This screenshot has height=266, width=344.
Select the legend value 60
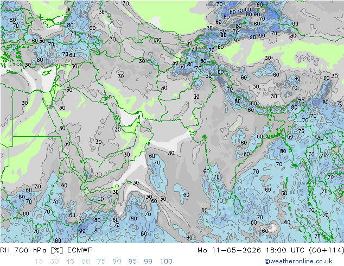[86, 262]
